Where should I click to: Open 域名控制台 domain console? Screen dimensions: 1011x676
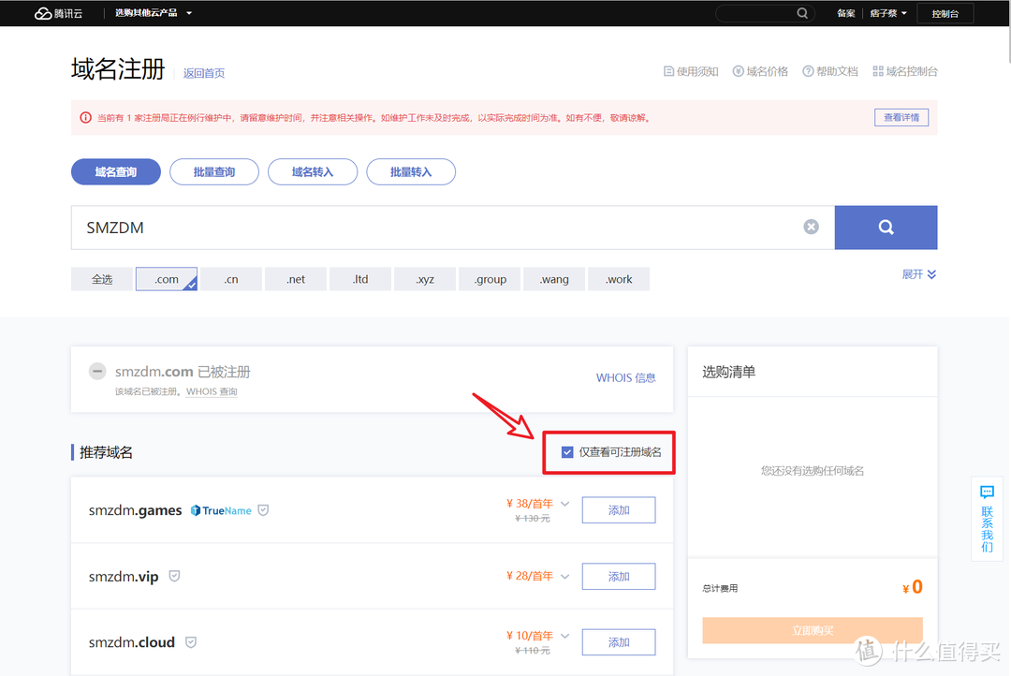tap(905, 71)
